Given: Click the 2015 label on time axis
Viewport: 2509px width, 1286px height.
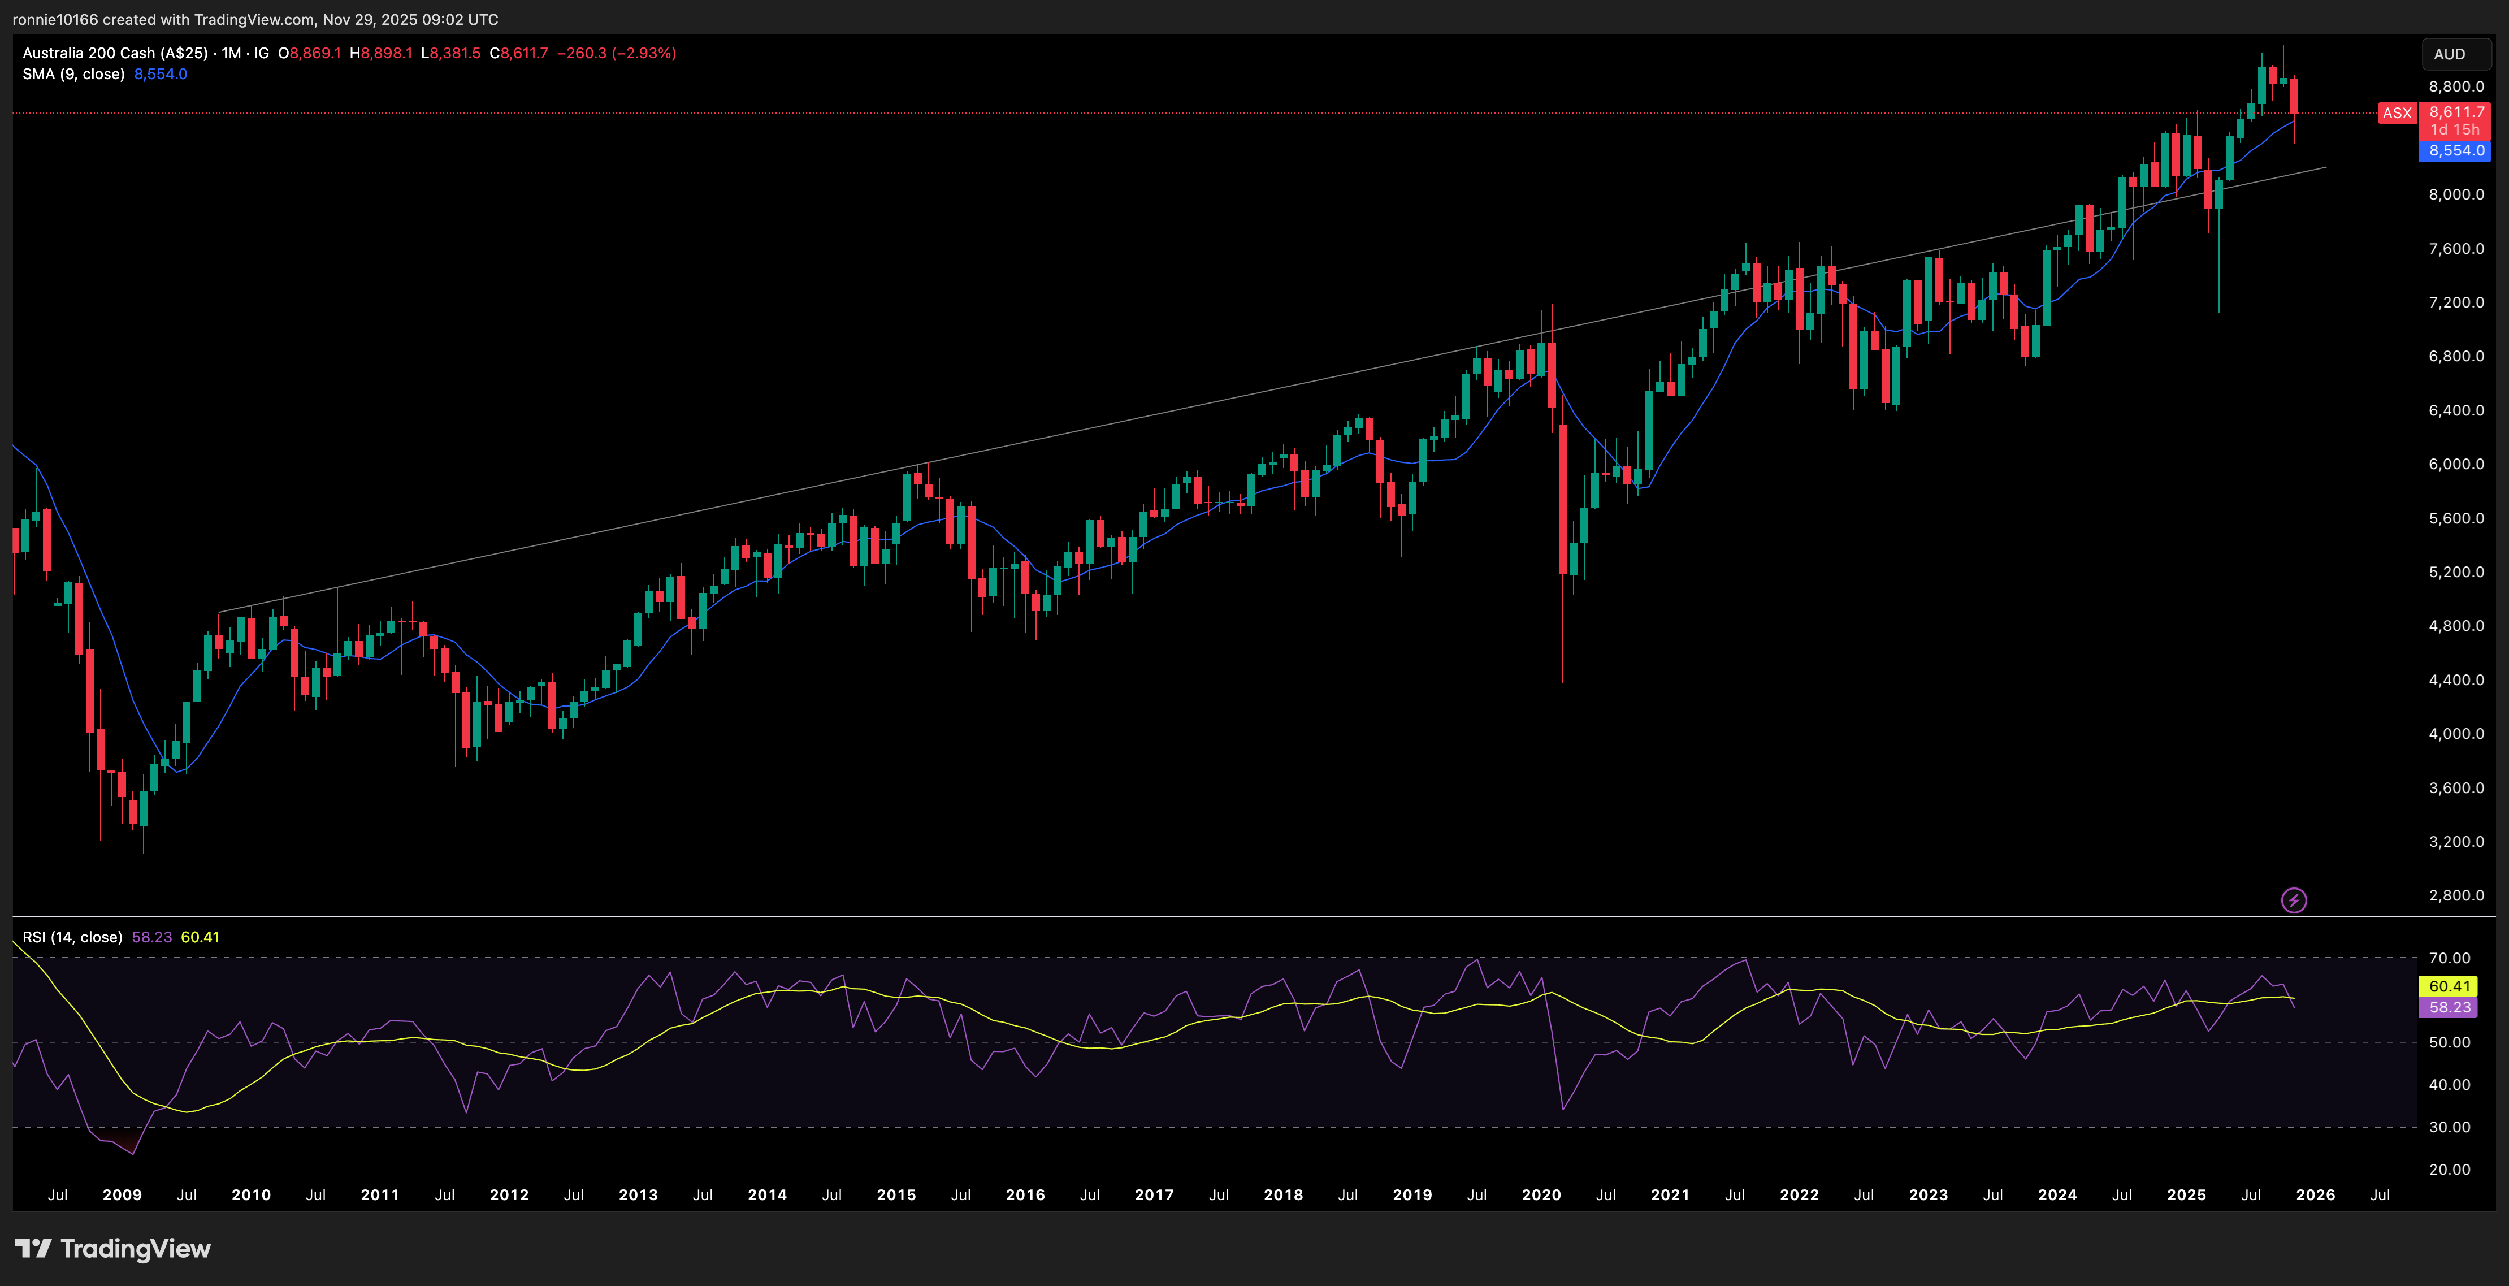Looking at the screenshot, I should (x=896, y=1194).
